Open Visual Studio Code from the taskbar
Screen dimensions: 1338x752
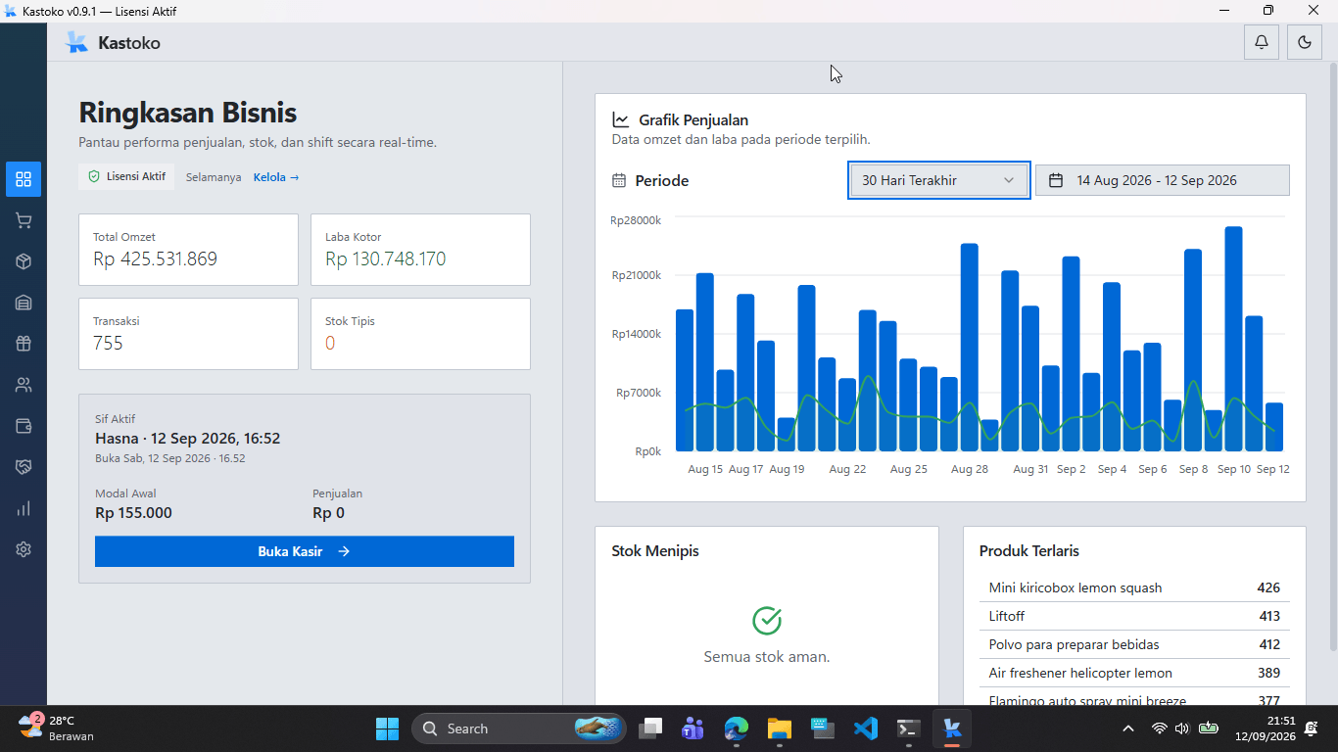[865, 728]
